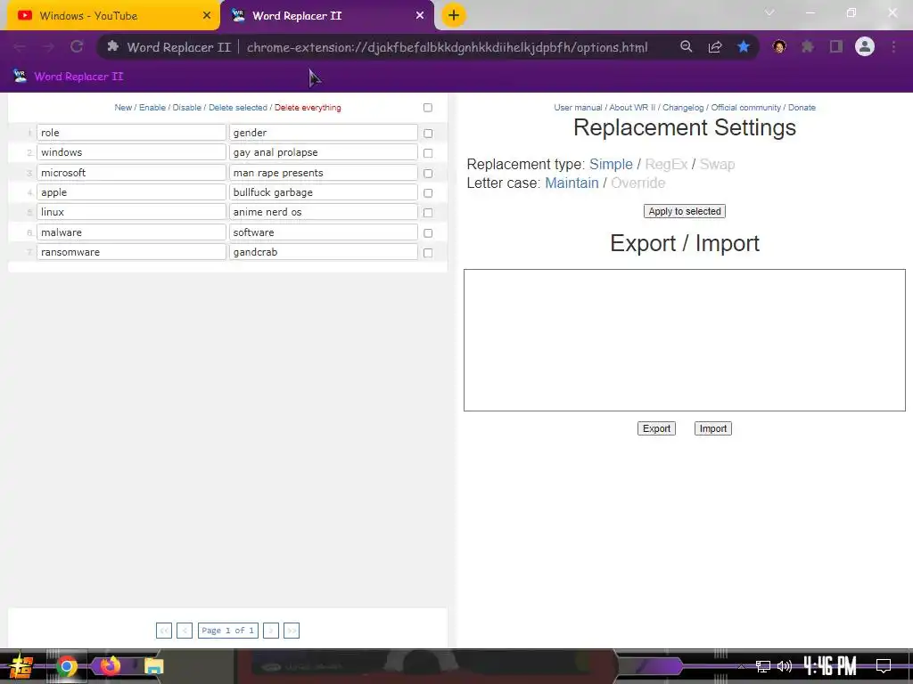Check the box for the apple row

428,192
